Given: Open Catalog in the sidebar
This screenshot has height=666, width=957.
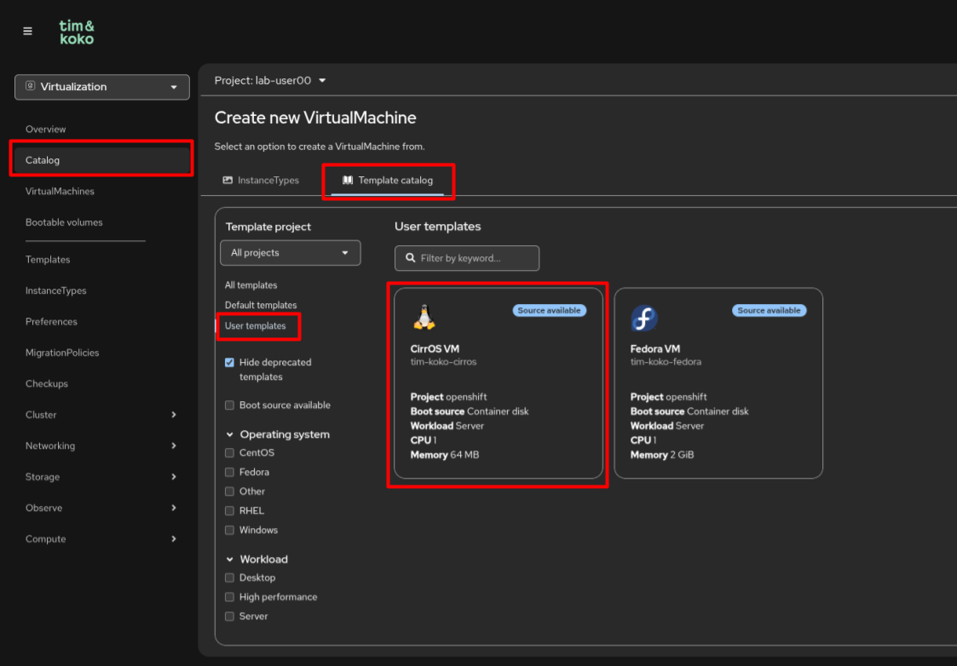Looking at the screenshot, I should pos(102,160).
